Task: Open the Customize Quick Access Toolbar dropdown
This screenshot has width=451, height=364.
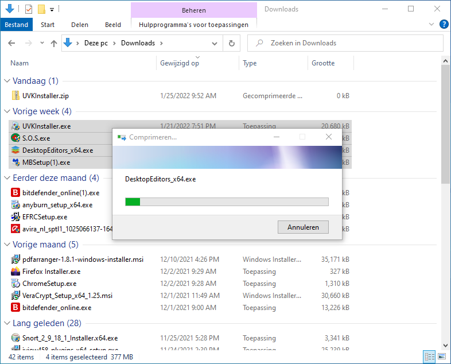Action: point(52,9)
